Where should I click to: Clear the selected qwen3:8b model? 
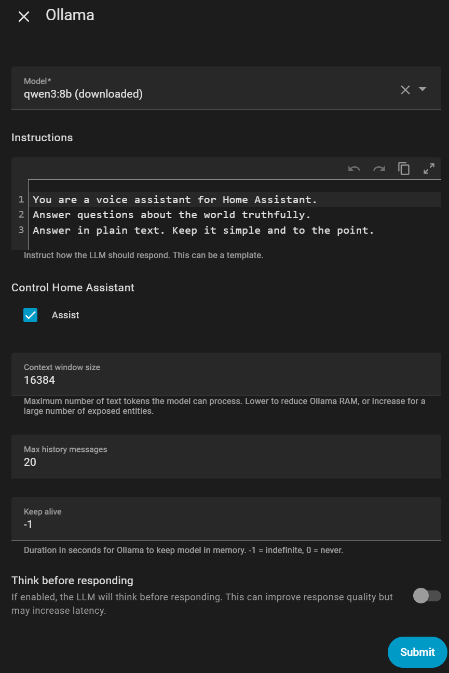405,90
